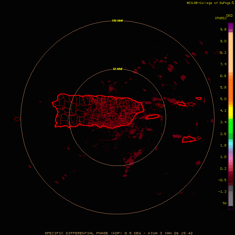Image resolution: width=235 pixels, height=235 pixels.
Task: Pick the orange color band near 5.8
Action: pos(231,87)
